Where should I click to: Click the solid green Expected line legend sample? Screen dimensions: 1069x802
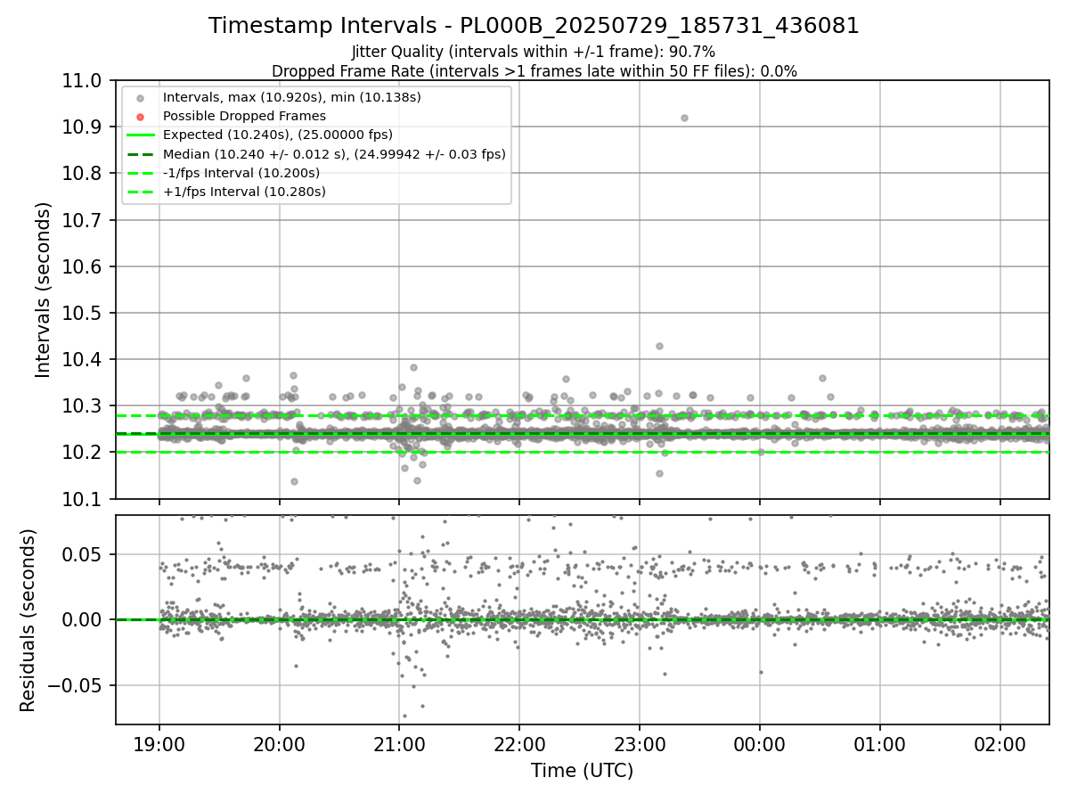click(141, 135)
